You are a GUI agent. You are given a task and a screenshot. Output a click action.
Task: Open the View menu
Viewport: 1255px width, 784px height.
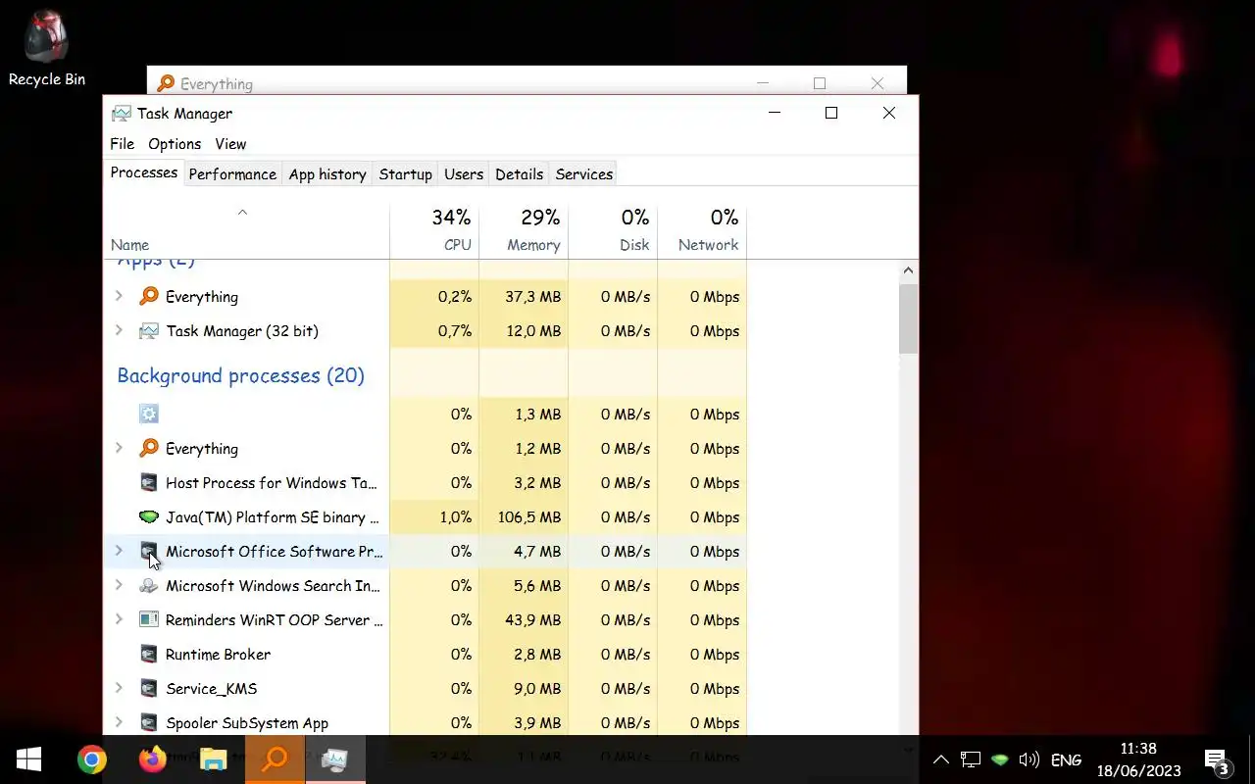tap(230, 144)
